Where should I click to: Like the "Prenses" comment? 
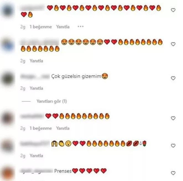[x=173, y=173]
